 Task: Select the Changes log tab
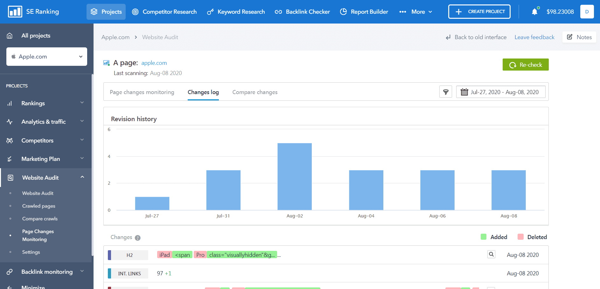coord(203,92)
